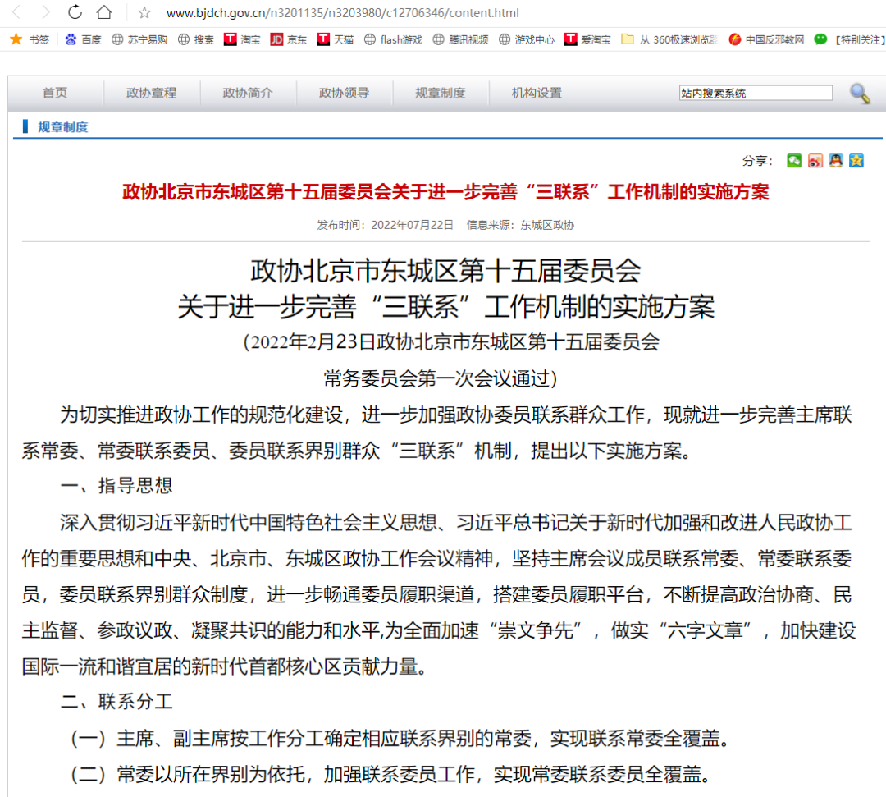The height and width of the screenshot is (797, 886).
Task: Open the 中国反邪教网 bookmark
Action: coord(766,39)
